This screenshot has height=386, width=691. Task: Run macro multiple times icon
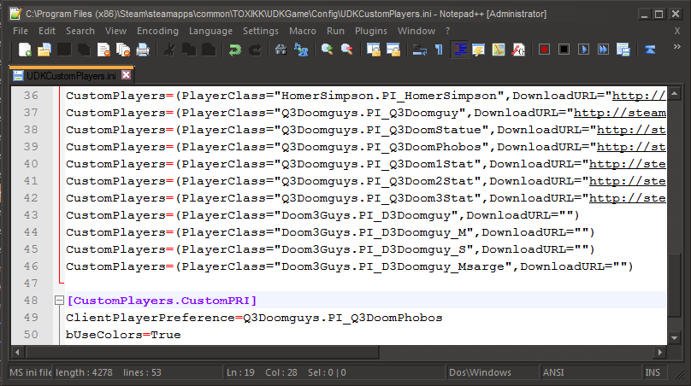603,50
